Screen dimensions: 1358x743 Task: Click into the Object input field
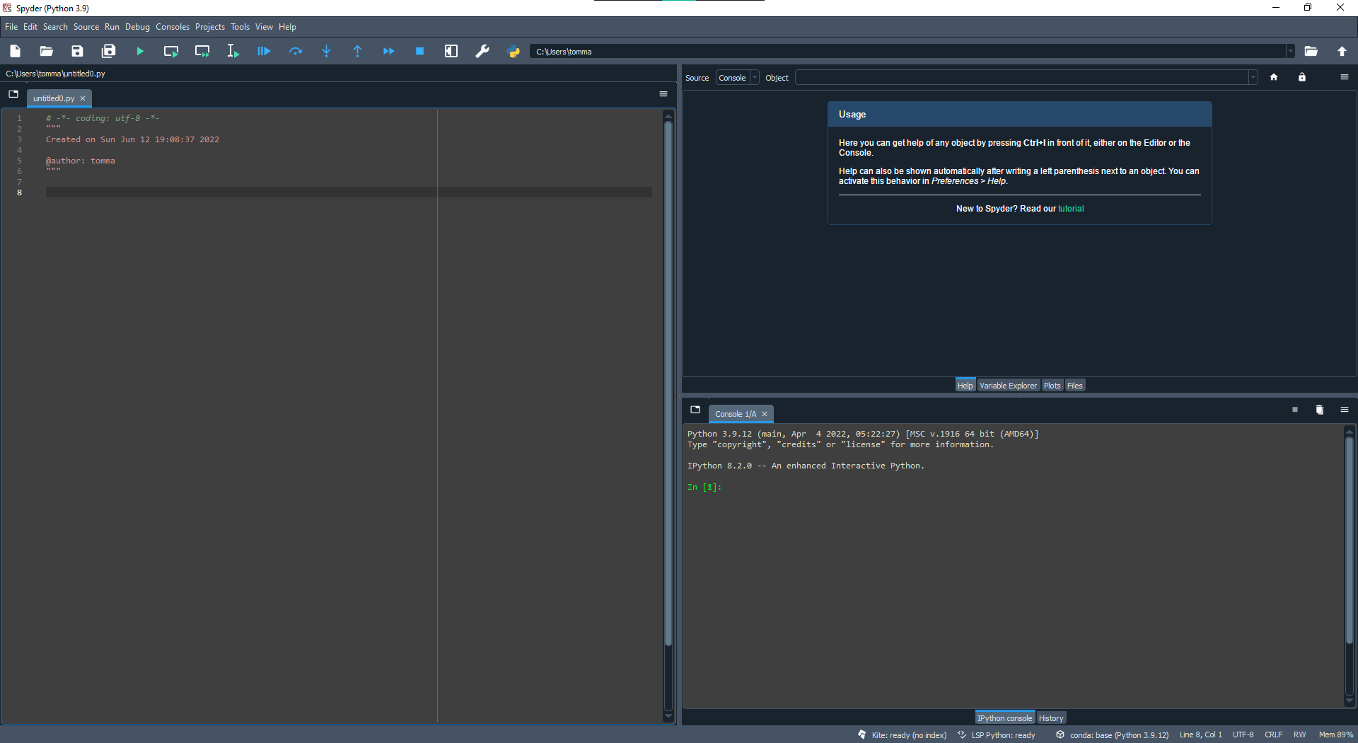[1022, 78]
